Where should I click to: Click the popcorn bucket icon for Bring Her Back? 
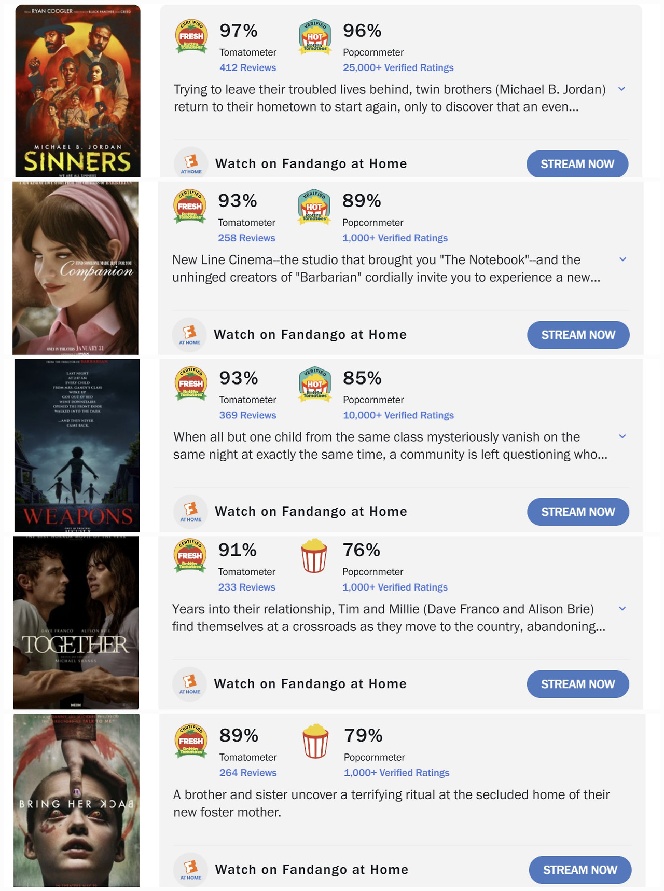[315, 741]
